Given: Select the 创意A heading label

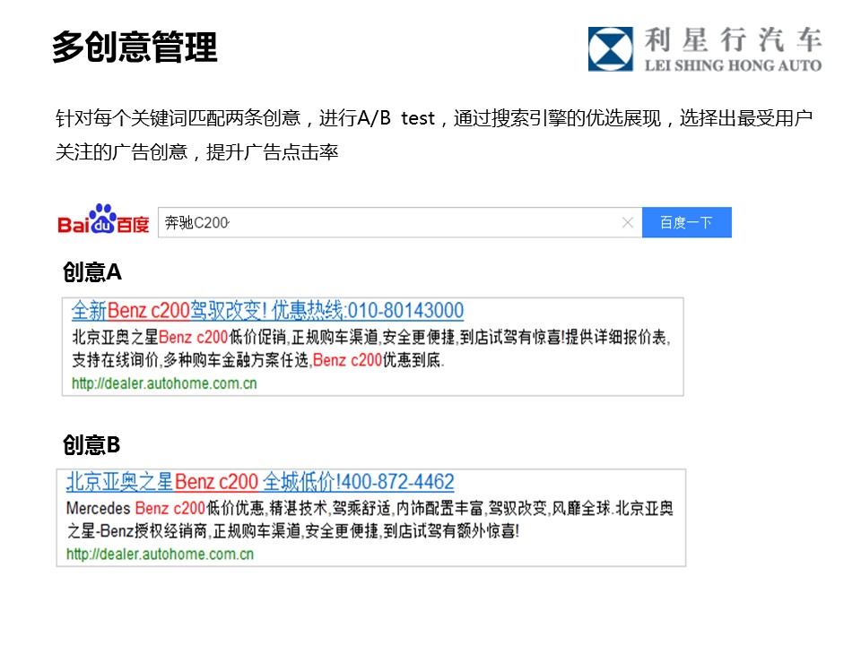Looking at the screenshot, I should tap(91, 272).
